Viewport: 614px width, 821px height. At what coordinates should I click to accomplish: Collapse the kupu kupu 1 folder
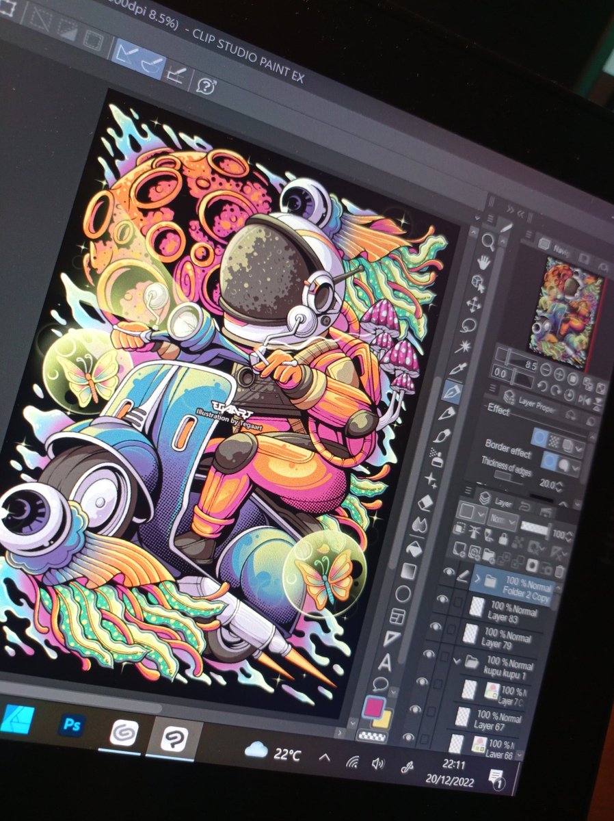coord(457,662)
